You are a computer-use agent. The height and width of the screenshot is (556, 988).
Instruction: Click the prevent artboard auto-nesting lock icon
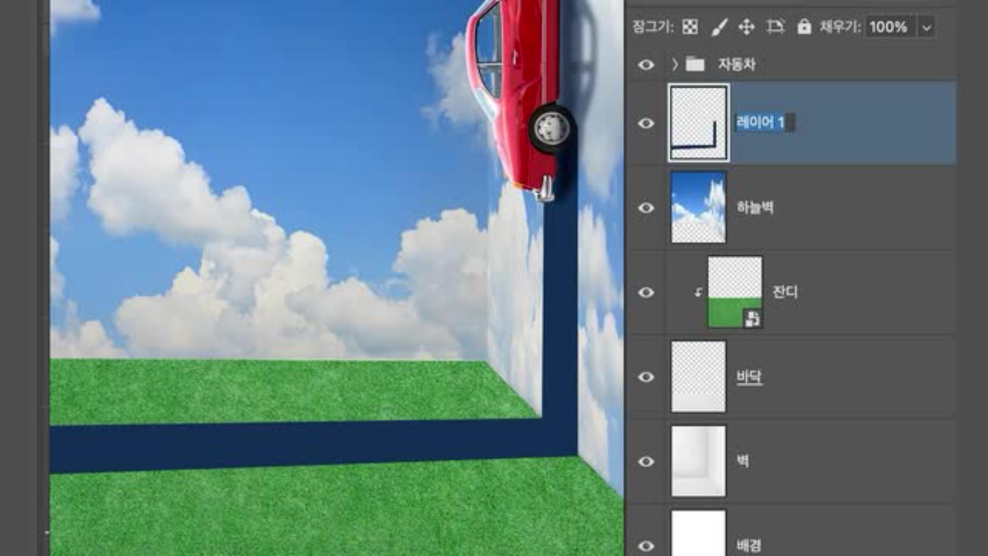pos(775,27)
